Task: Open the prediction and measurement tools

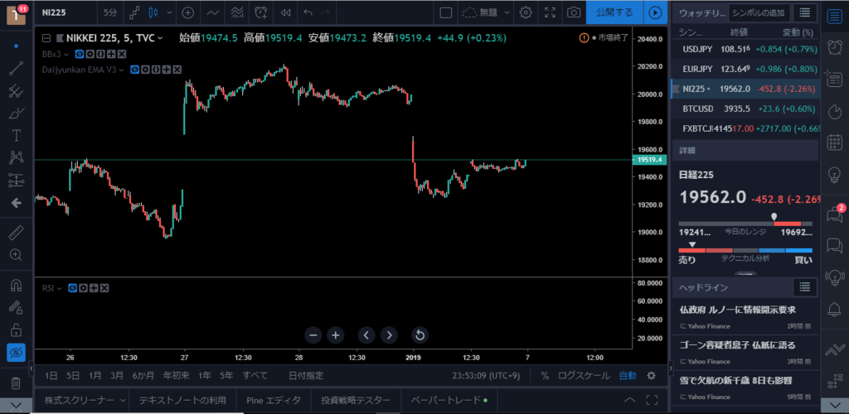Action: 17,180
